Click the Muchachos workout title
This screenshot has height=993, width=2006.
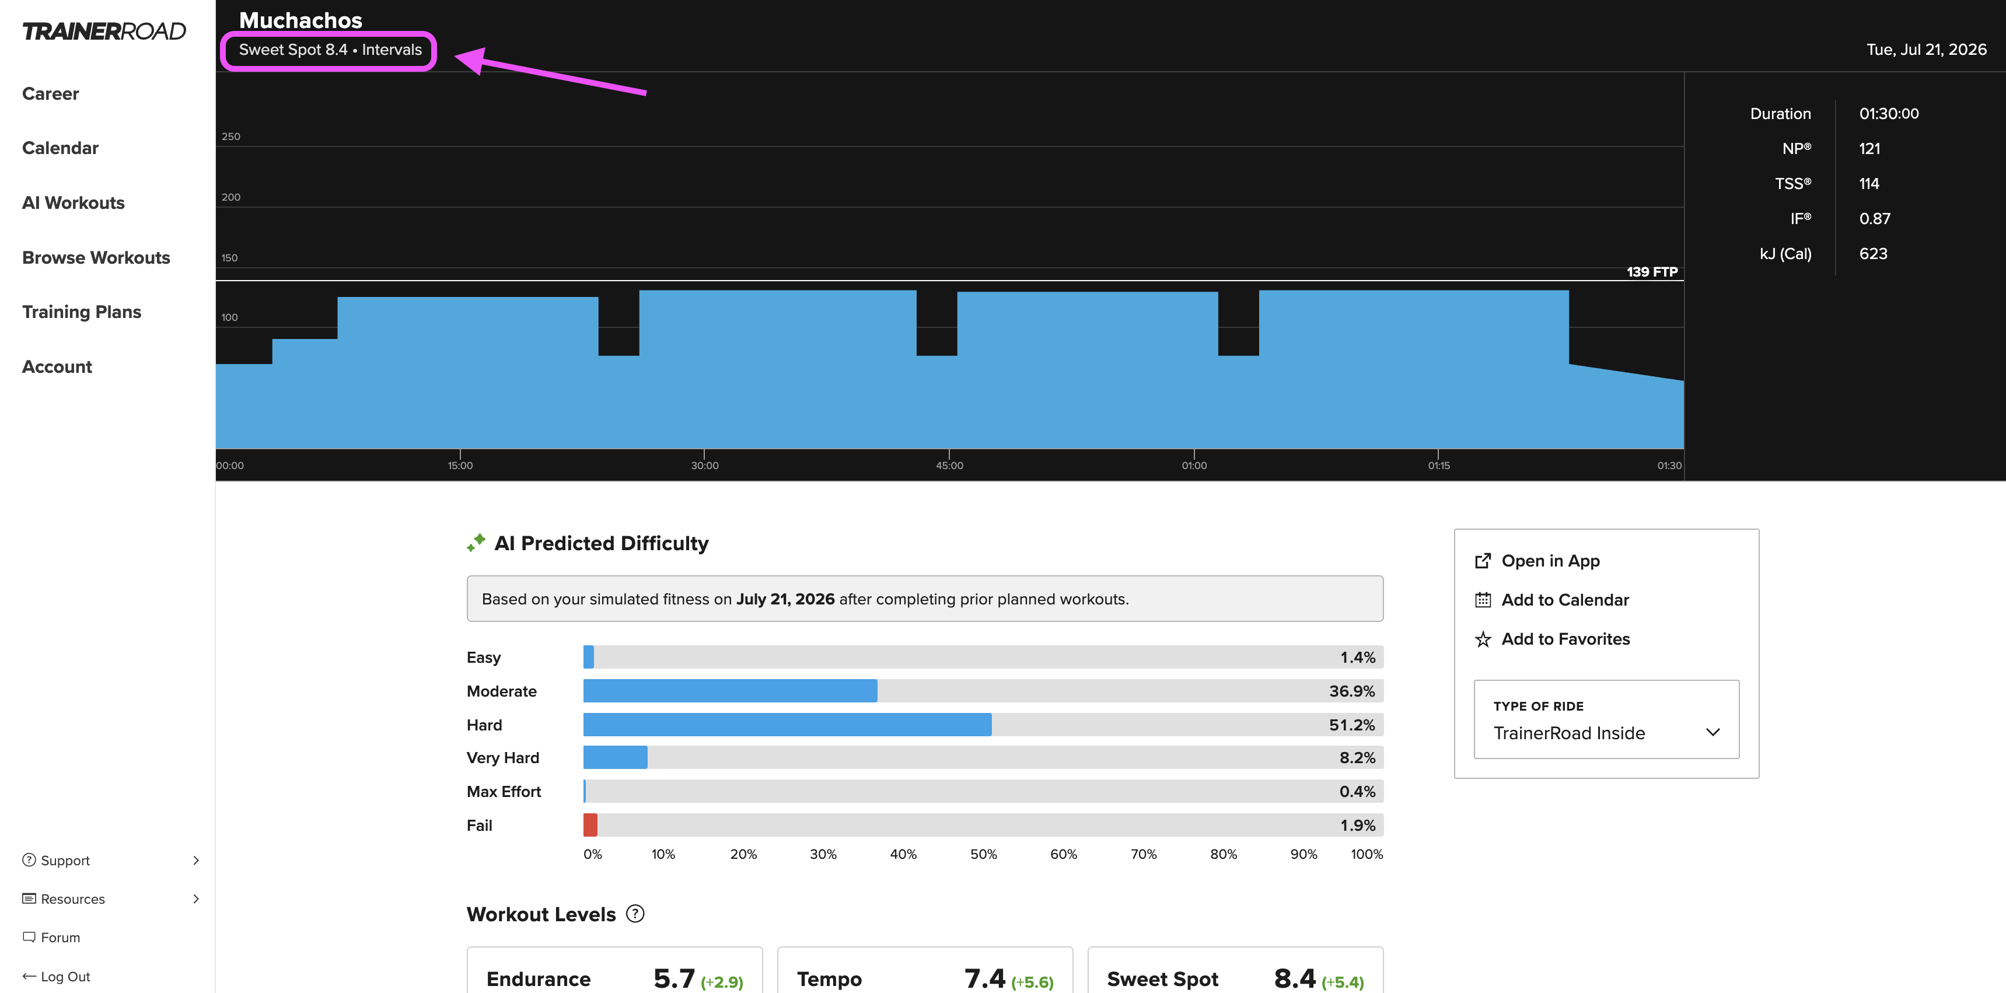(x=300, y=20)
